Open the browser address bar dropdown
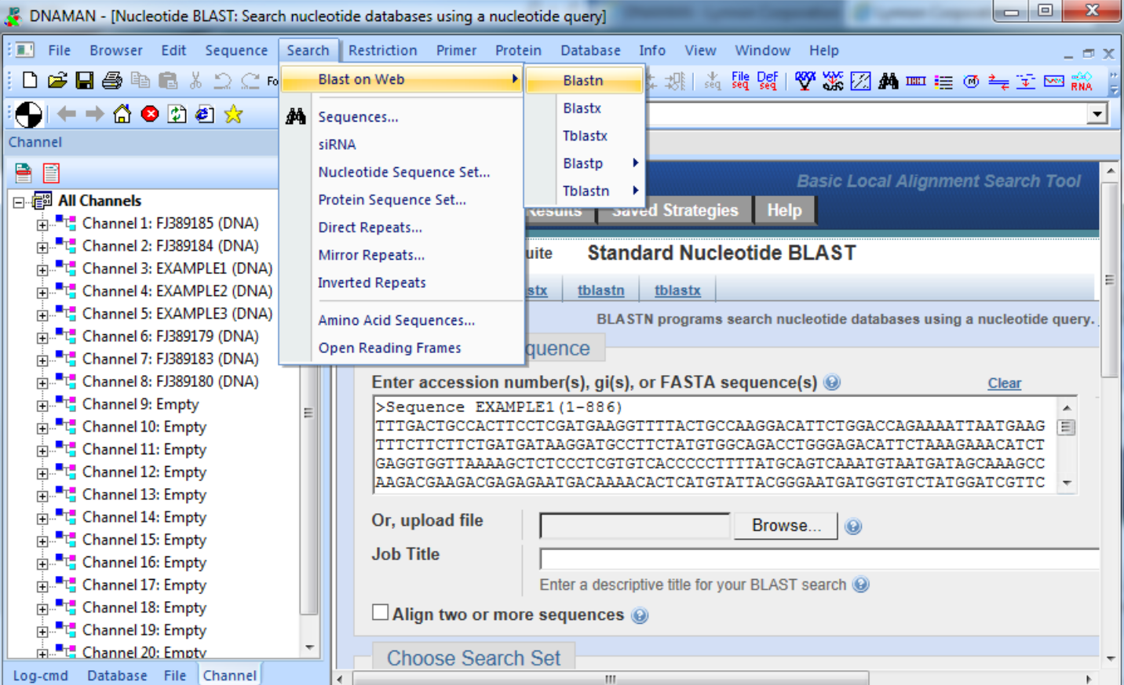This screenshot has height=685, width=1124. pos(1097,115)
